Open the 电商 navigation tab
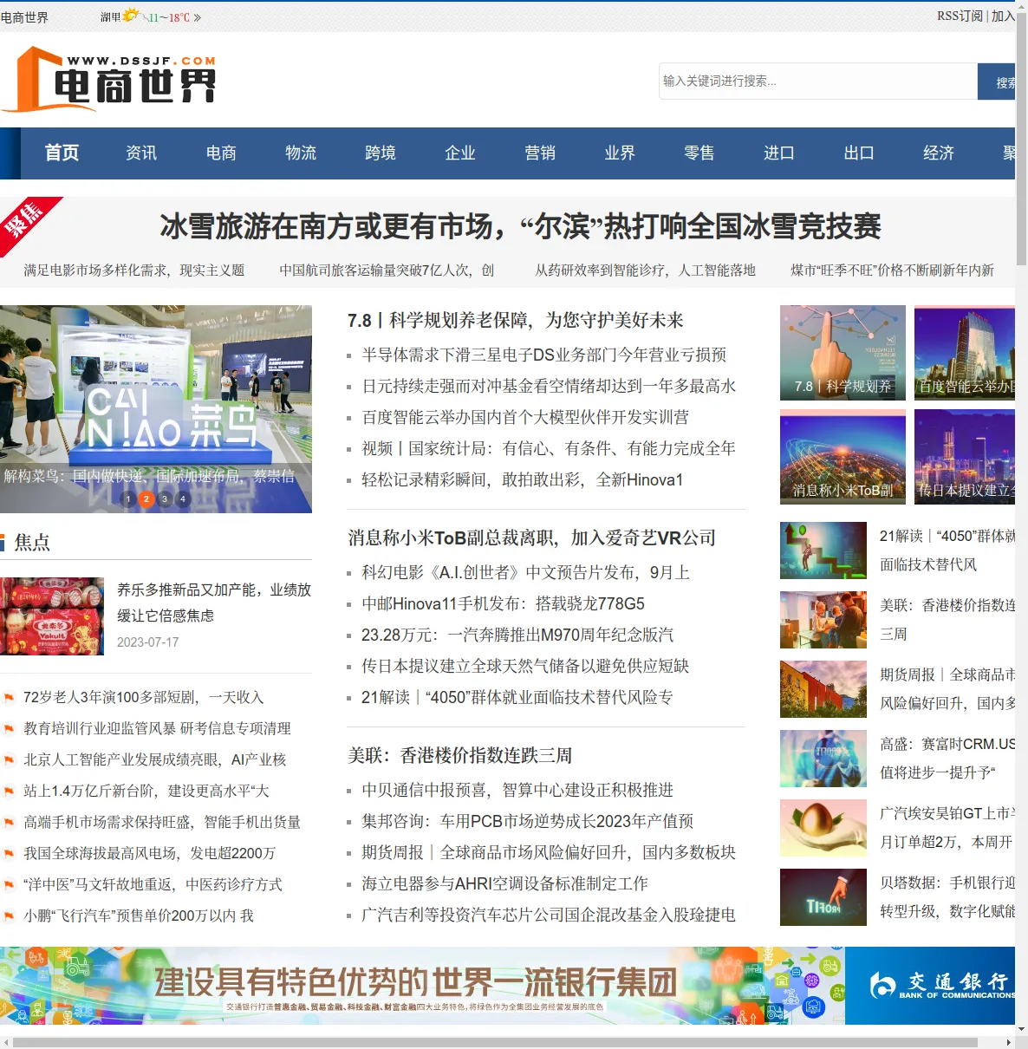The width and height of the screenshot is (1028, 1049). (x=221, y=153)
